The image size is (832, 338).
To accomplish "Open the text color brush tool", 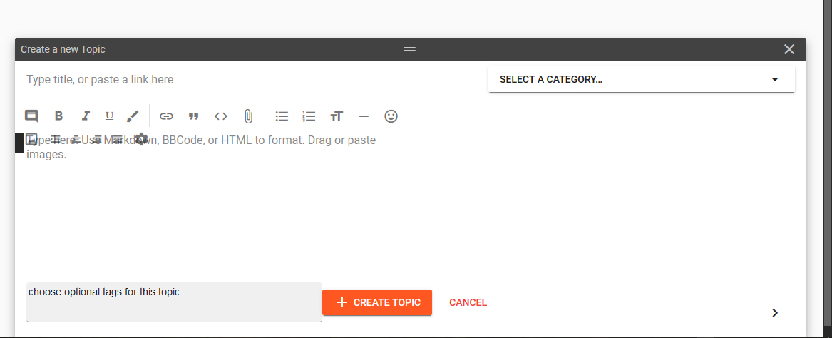I will [133, 116].
